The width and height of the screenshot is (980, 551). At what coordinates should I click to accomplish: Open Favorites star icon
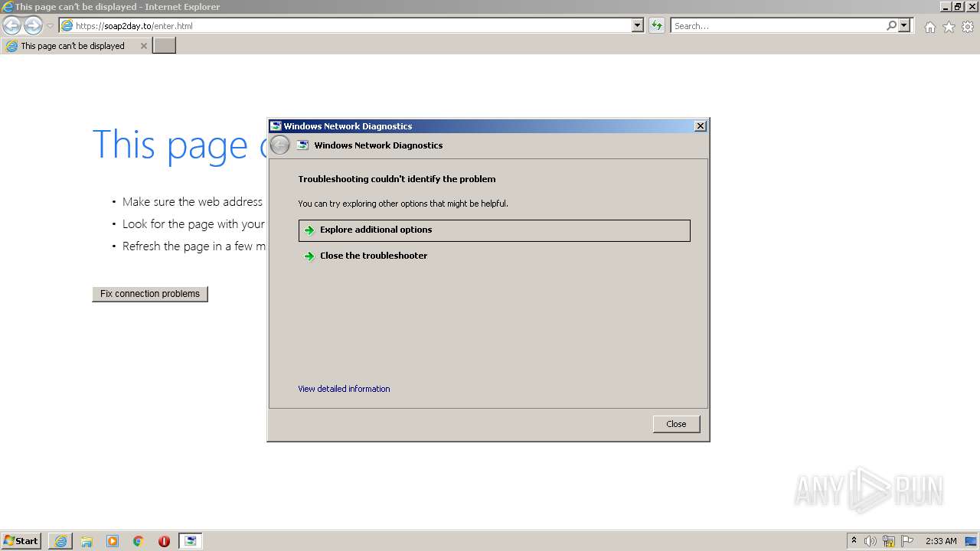coord(949,27)
